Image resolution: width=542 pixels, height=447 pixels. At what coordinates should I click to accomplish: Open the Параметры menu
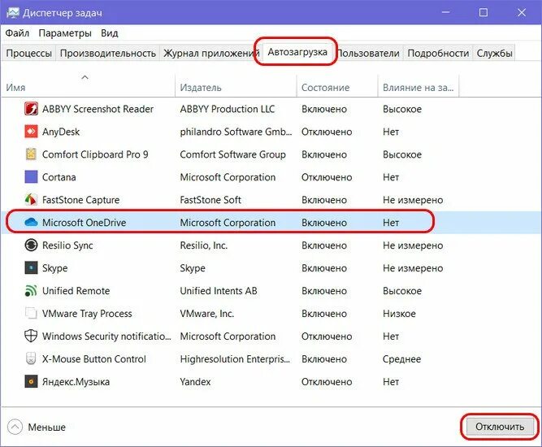click(65, 33)
